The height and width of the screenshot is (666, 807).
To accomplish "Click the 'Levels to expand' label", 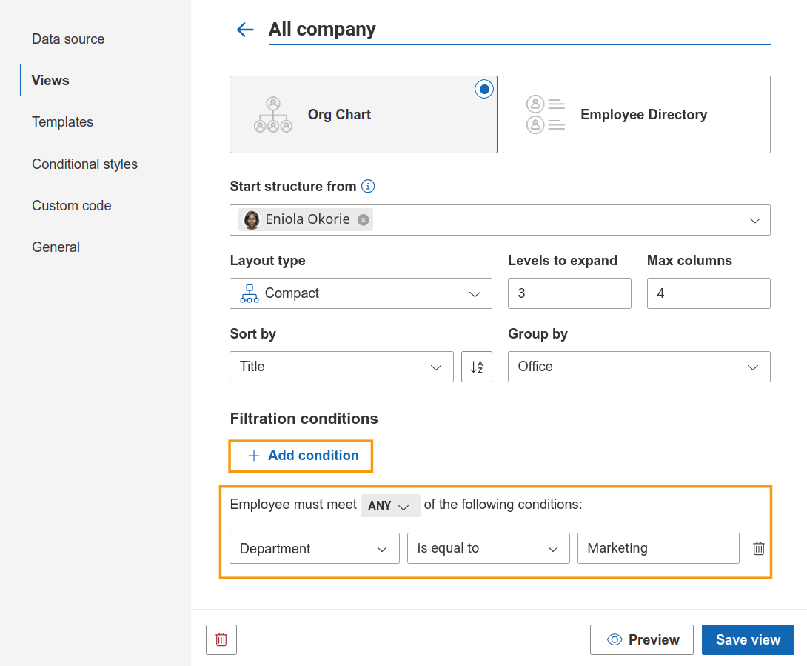I will (x=563, y=261).
